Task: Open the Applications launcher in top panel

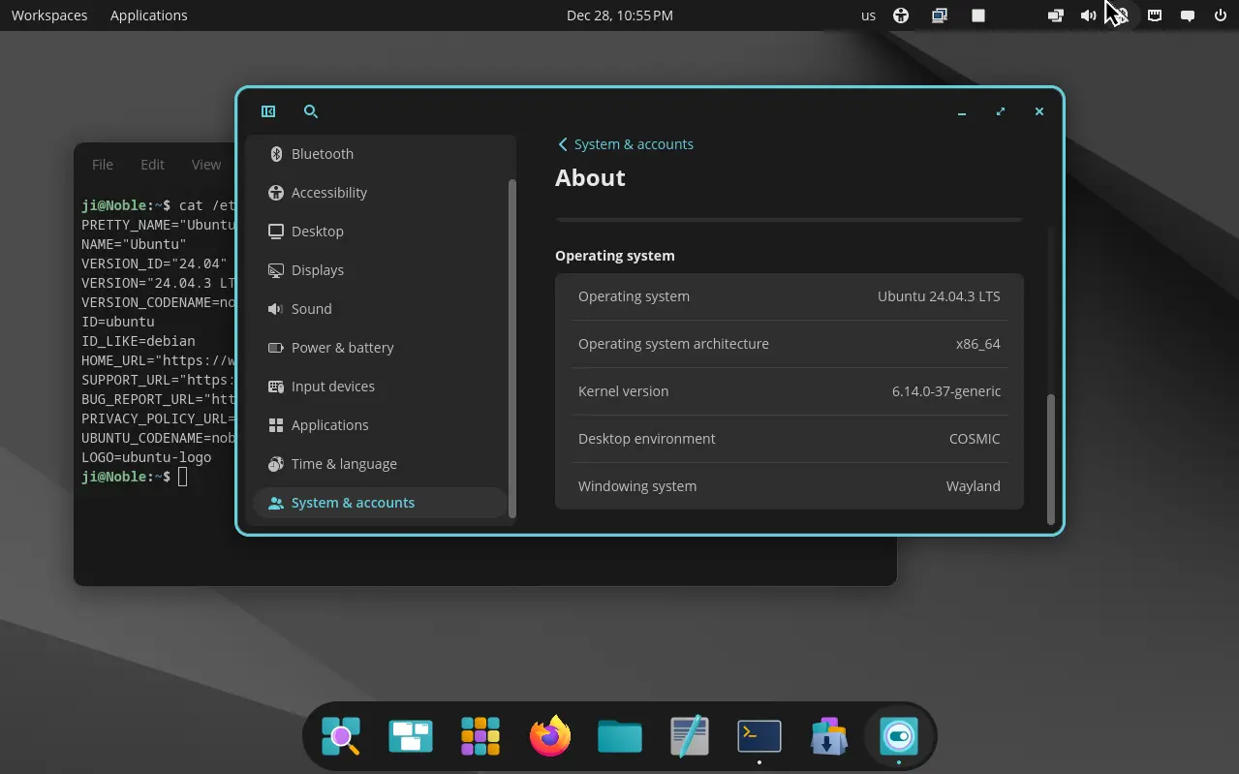Action: tap(149, 15)
